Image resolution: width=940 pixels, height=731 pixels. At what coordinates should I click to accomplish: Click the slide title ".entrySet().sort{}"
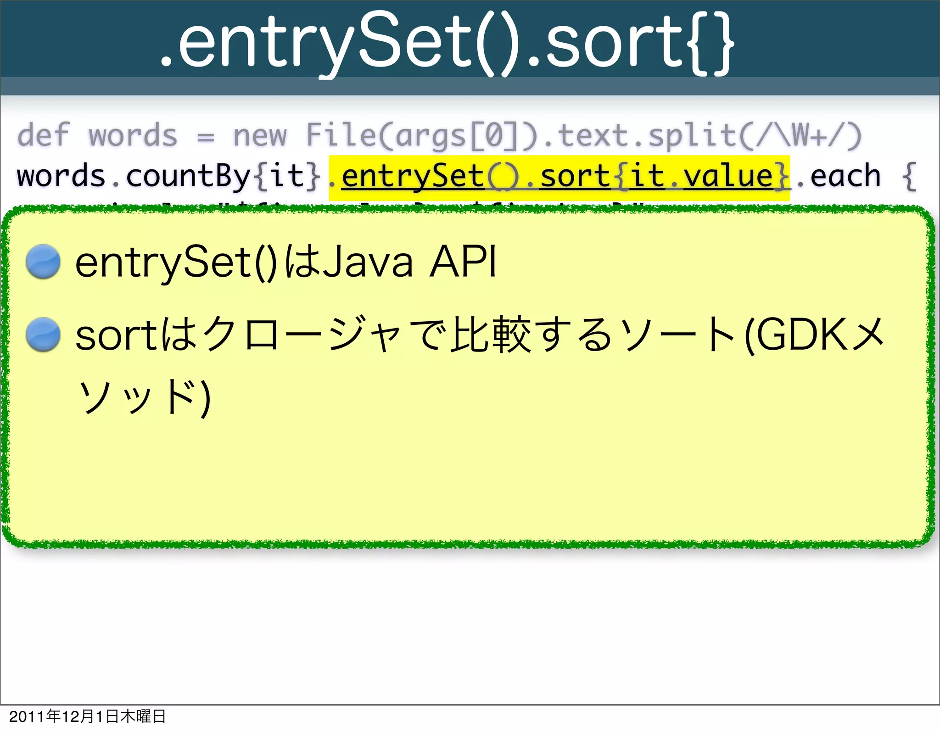pyautogui.click(x=447, y=45)
